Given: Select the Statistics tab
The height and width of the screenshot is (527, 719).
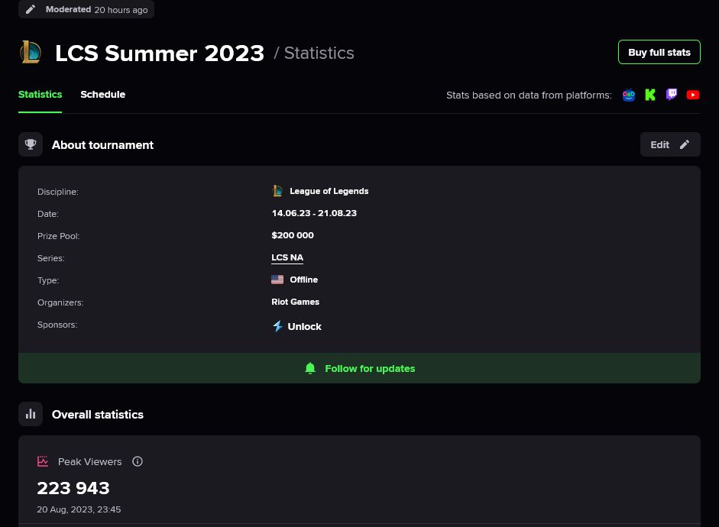Looking at the screenshot, I should (40, 95).
